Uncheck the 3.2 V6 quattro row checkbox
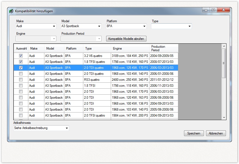The height and width of the screenshot is (164, 239). click(21, 56)
